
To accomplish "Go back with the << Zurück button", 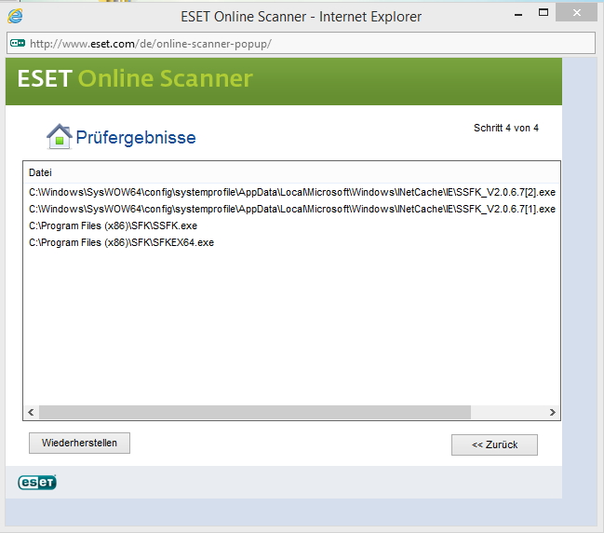I will click(x=494, y=444).
